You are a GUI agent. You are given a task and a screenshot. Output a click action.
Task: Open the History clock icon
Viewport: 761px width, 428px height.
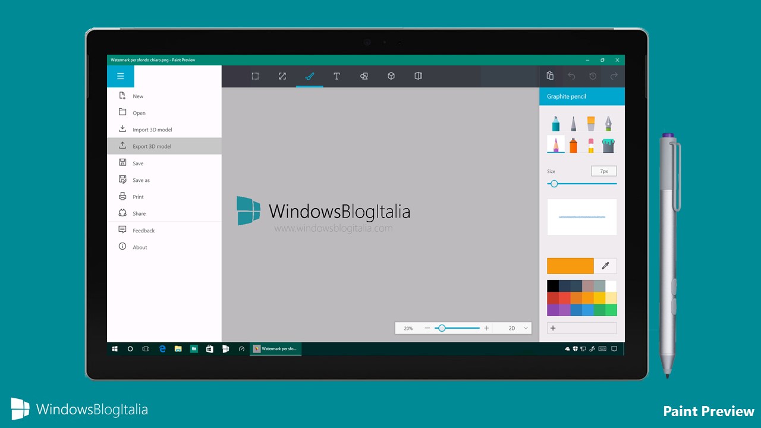tap(593, 76)
